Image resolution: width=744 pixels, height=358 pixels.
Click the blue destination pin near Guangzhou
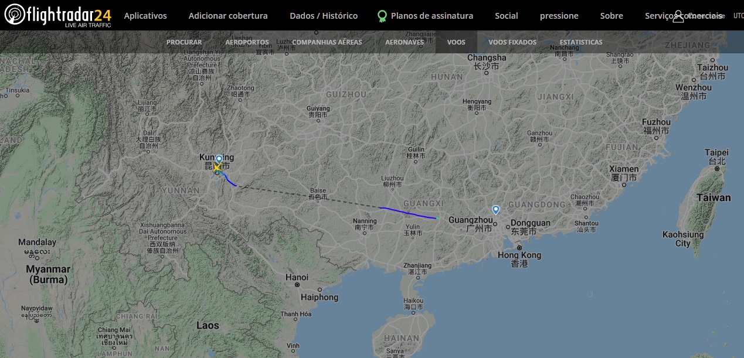coord(495,210)
